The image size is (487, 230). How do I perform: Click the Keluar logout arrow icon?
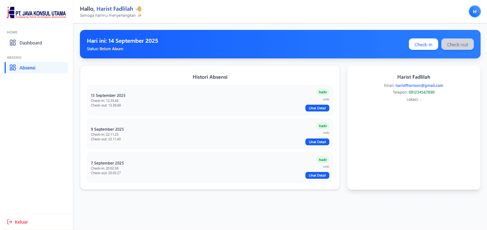pos(10,222)
